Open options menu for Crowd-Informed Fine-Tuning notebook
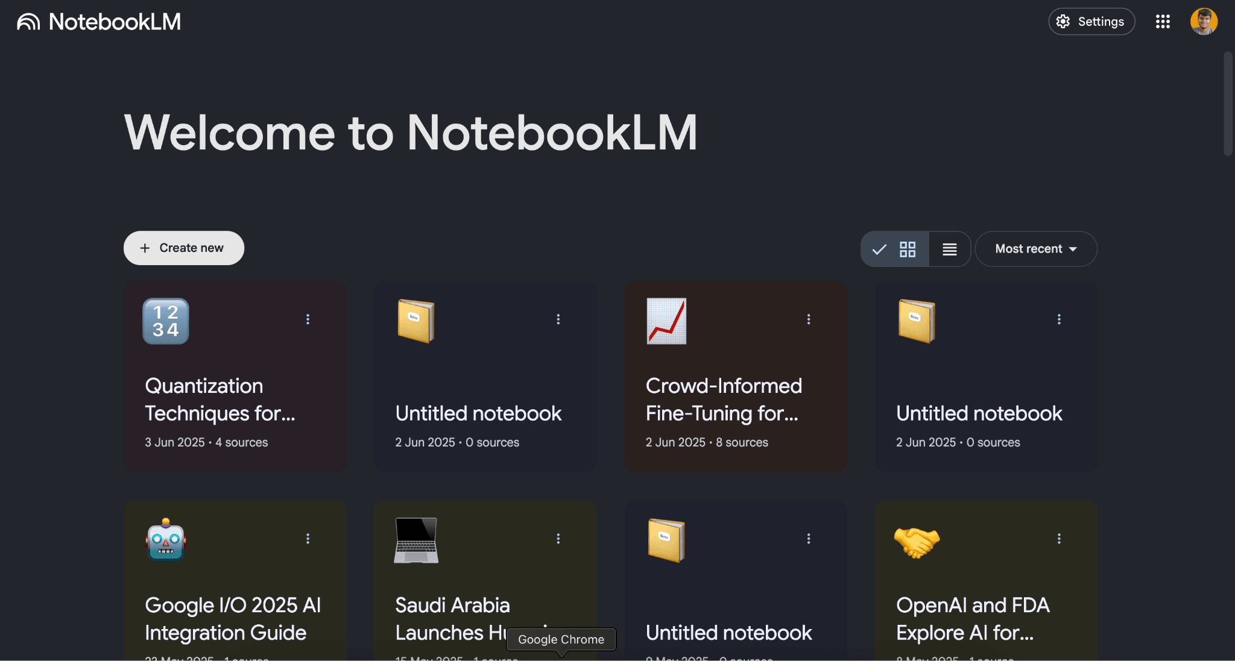Image resolution: width=1235 pixels, height=661 pixels. click(x=808, y=319)
